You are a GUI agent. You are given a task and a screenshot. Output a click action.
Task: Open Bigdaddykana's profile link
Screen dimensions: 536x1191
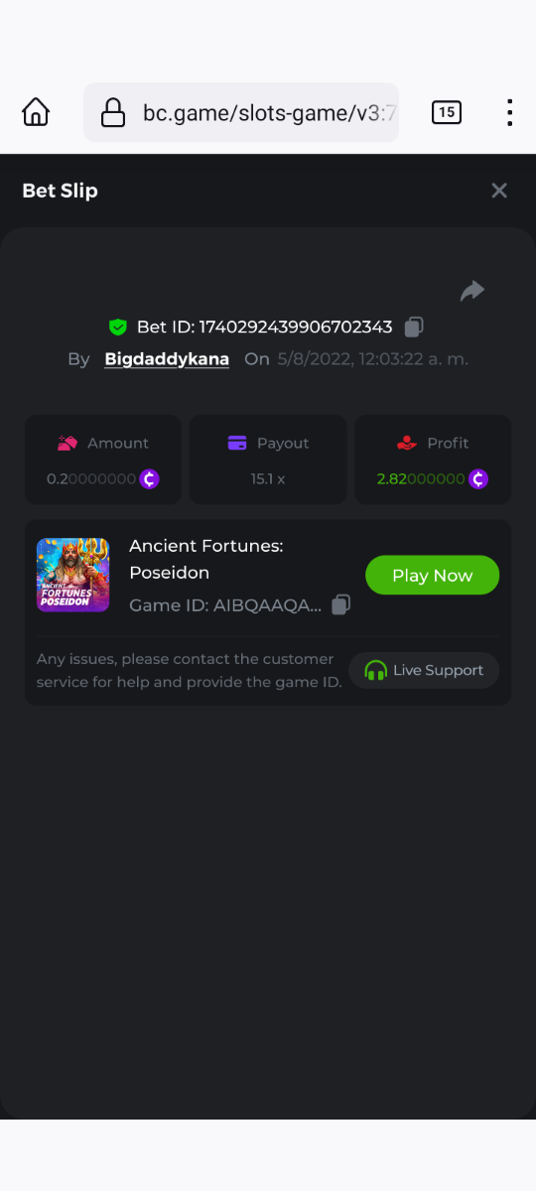click(167, 358)
